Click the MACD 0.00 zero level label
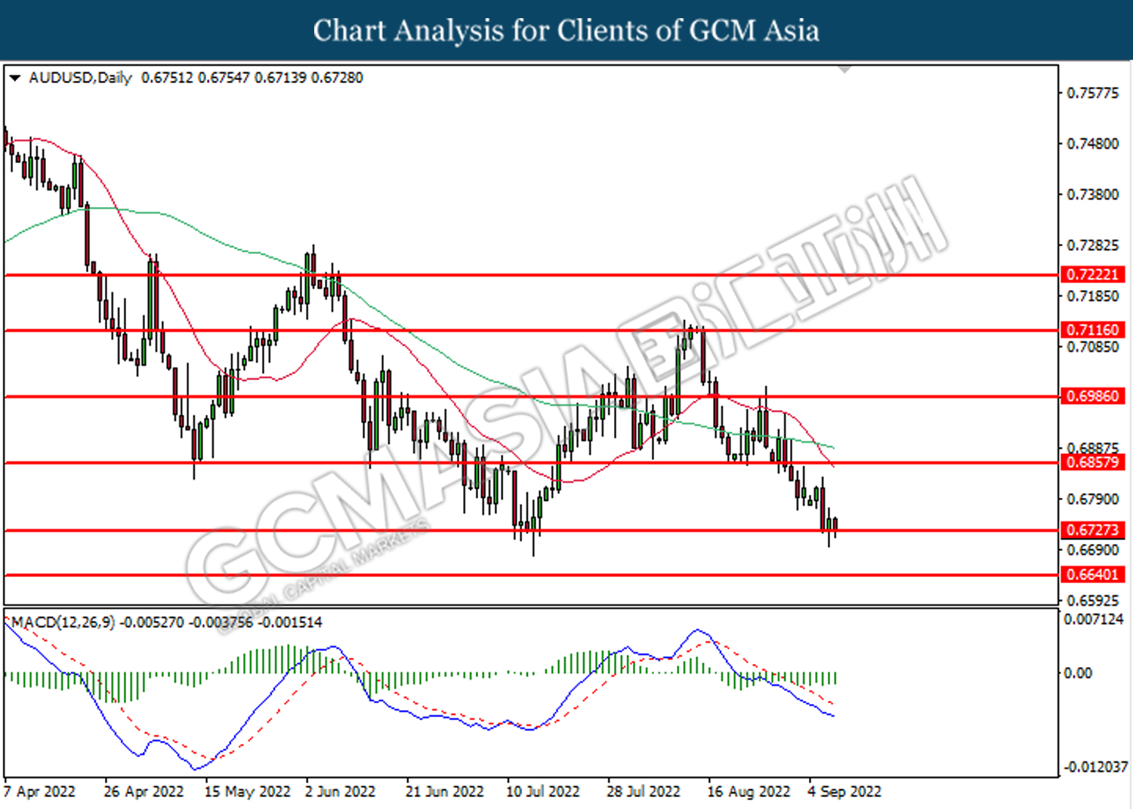 coord(1077,673)
